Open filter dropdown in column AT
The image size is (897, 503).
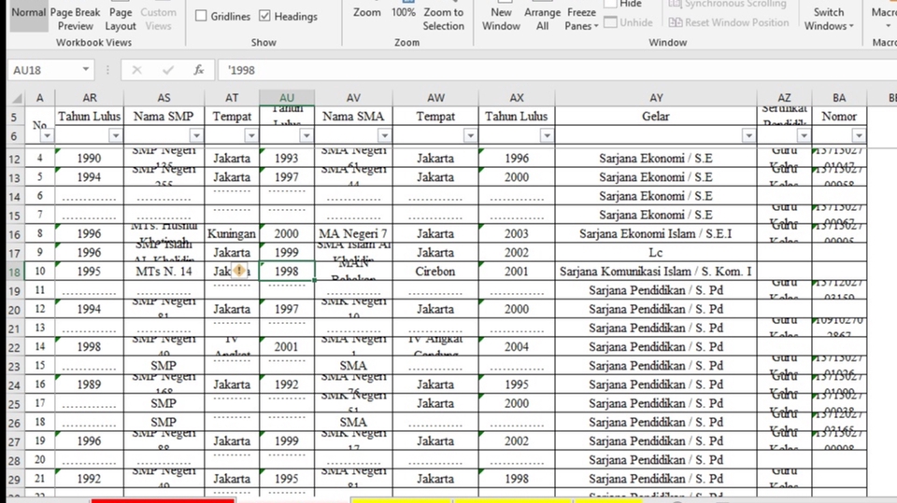click(x=251, y=135)
